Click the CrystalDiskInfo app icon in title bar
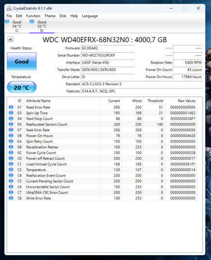This screenshot has width=211, height=260. 9,8
